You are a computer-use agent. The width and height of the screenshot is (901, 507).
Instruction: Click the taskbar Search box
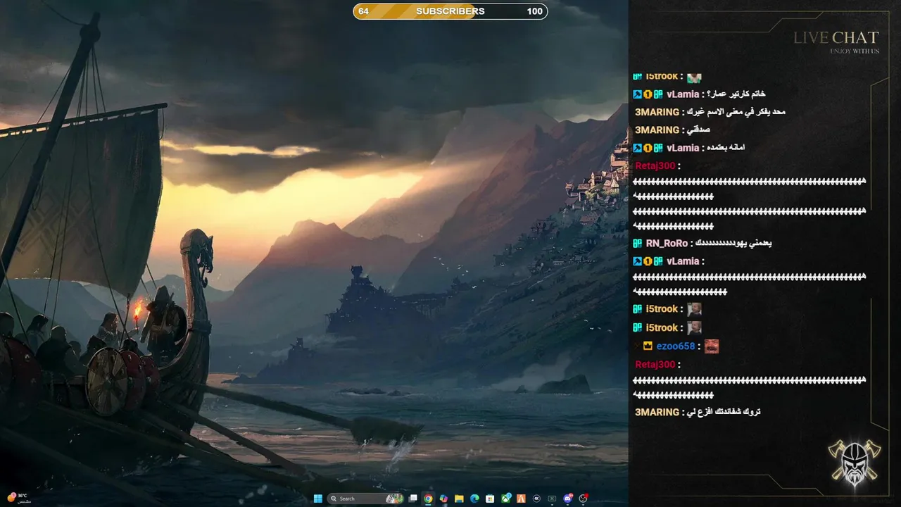click(365, 499)
